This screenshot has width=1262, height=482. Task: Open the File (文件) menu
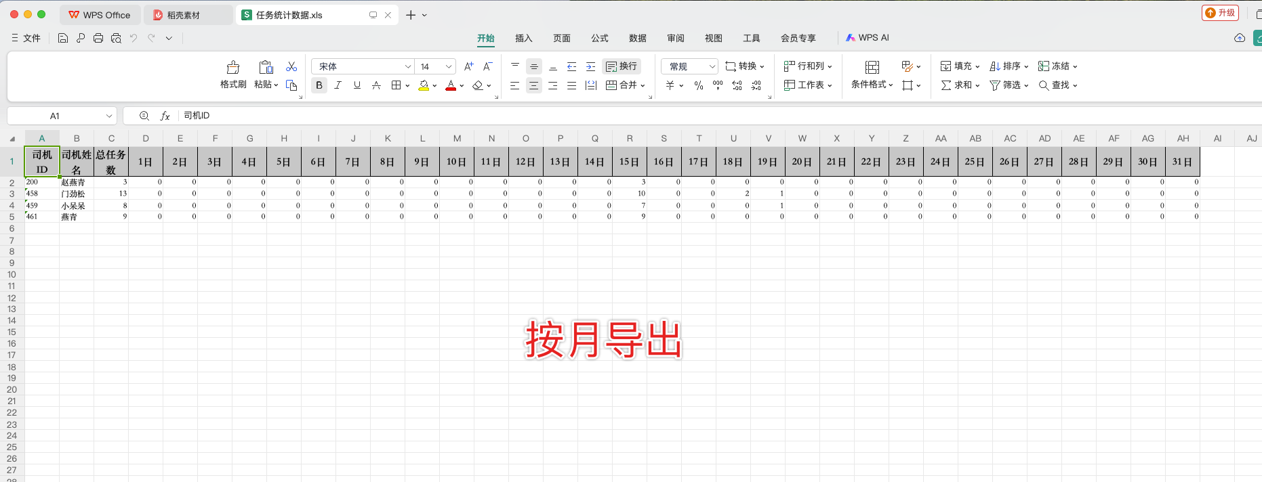coord(26,38)
